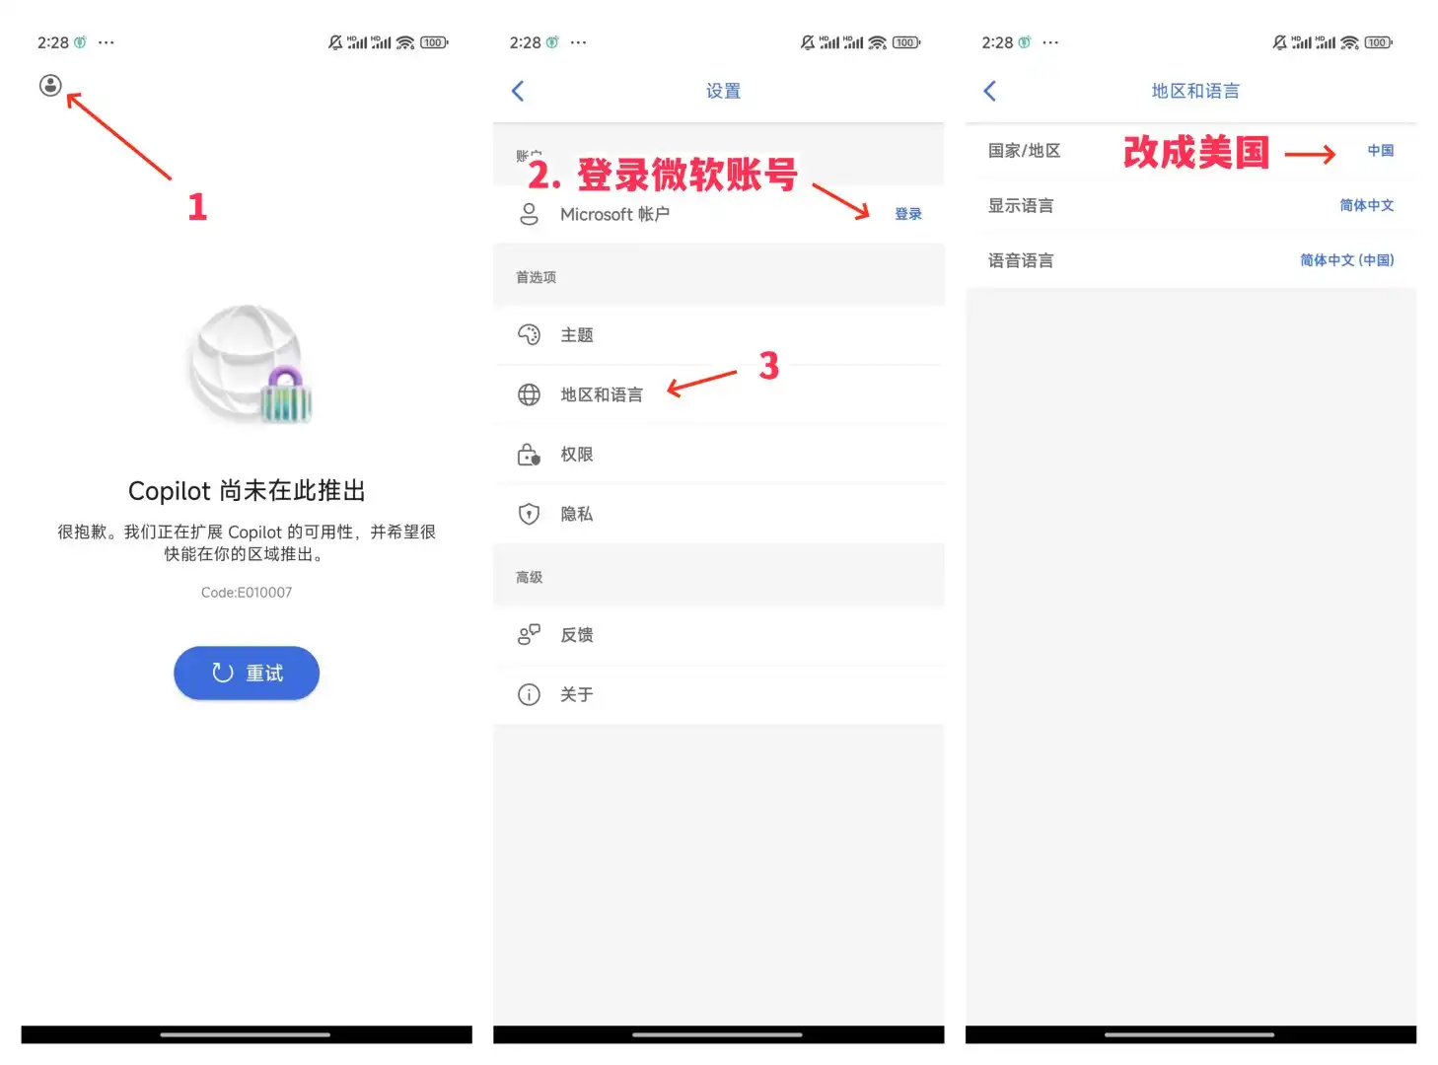Image resolution: width=1438 pixels, height=1065 pixels.
Task: Open the profile avatar icon on Copilot screen
Action: [50, 86]
